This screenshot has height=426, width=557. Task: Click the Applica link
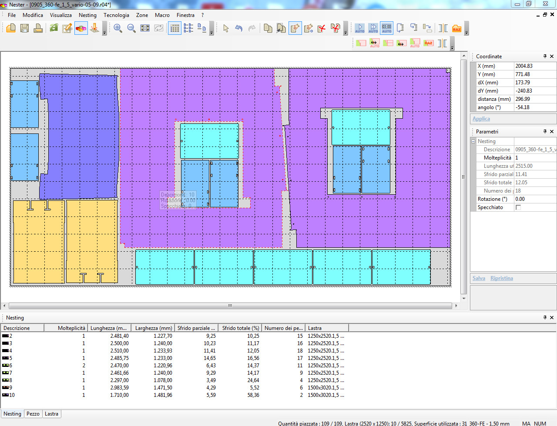(481, 119)
